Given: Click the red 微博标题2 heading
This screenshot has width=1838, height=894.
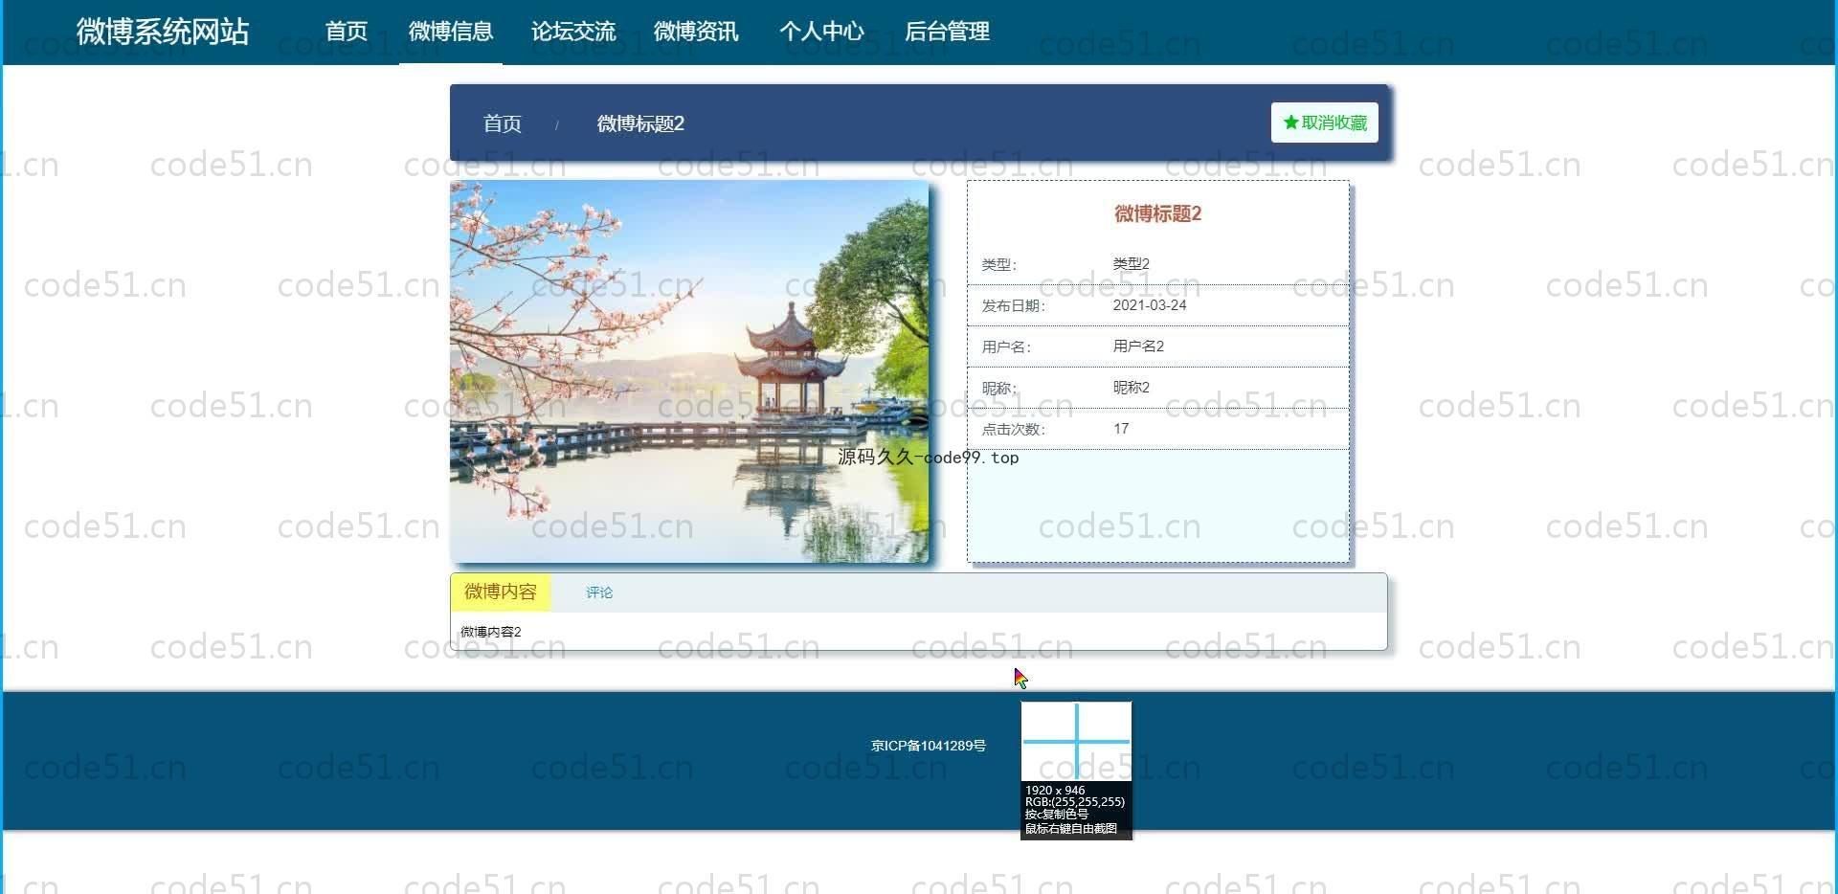Looking at the screenshot, I should (1157, 213).
